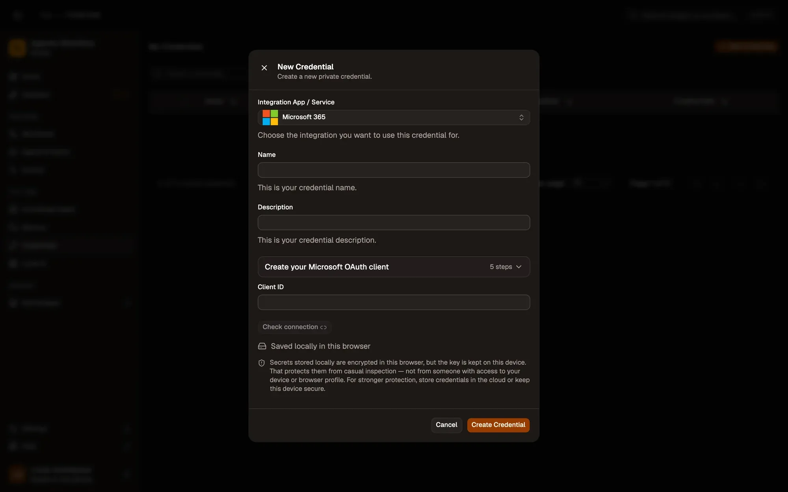This screenshot has width=788, height=492.
Task: Click the shield icon beside security notice
Action: point(262,363)
